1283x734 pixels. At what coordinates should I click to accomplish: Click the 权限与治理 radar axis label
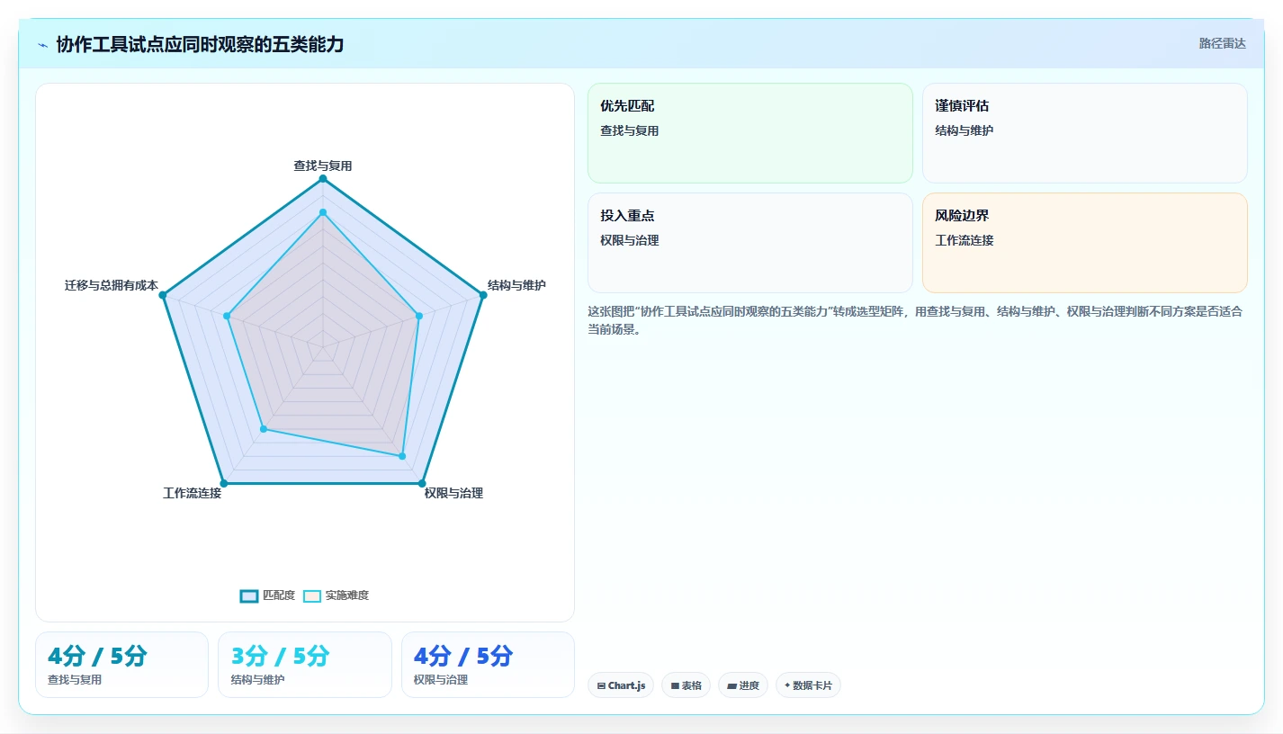tap(453, 493)
